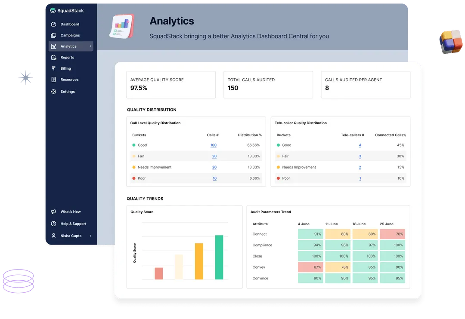Click the Dashboard gauge icon
This screenshot has height=319, width=465.
[54, 24]
